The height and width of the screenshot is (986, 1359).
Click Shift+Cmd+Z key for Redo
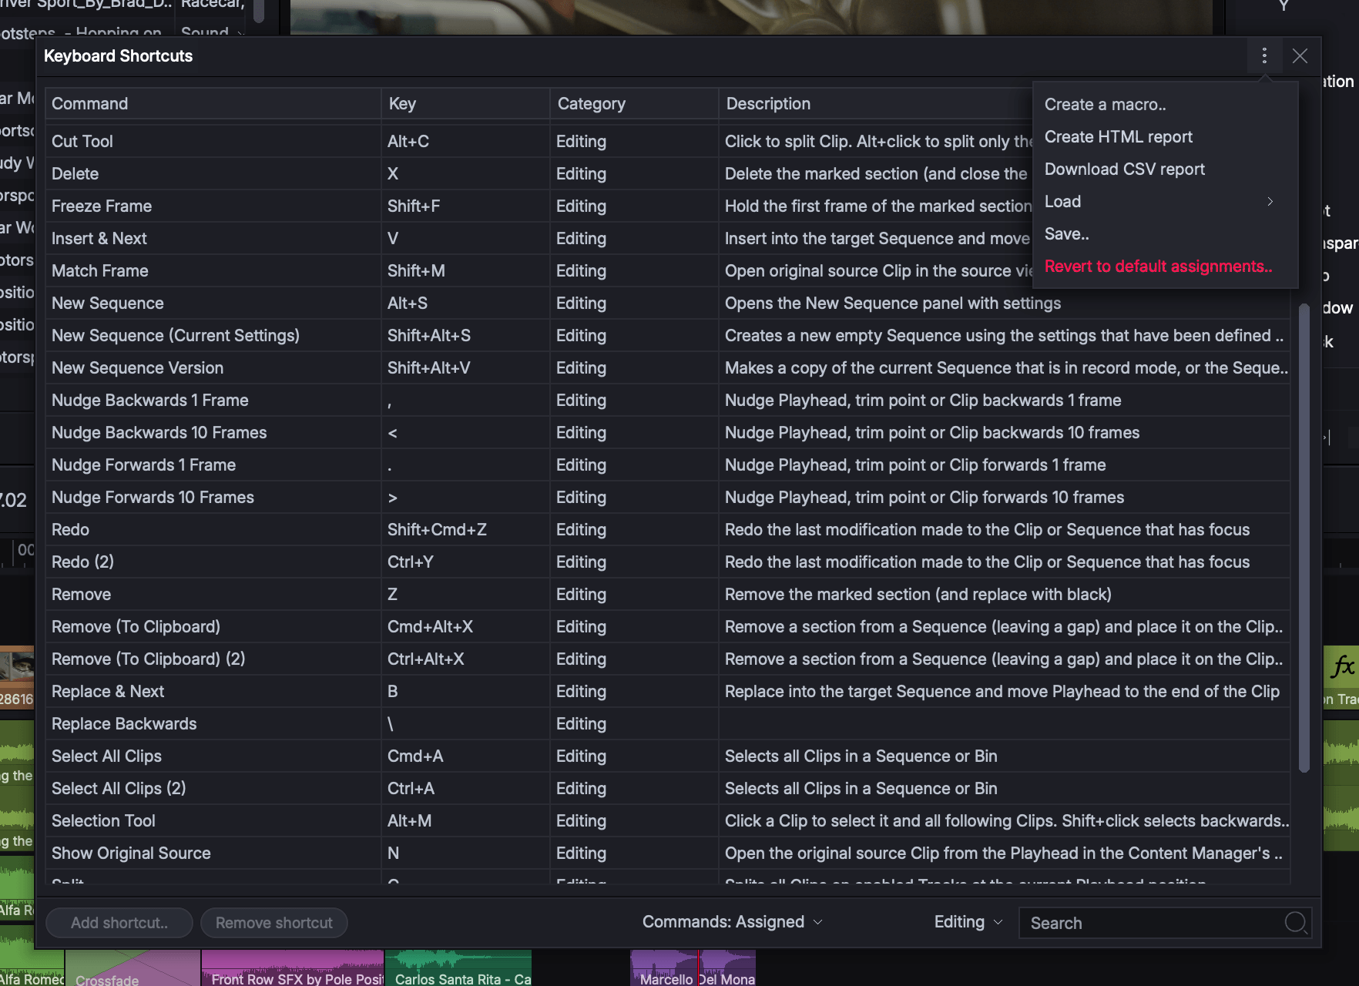465,529
